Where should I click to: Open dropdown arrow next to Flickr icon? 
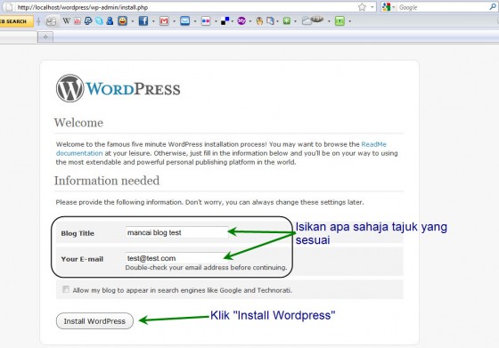216,21
